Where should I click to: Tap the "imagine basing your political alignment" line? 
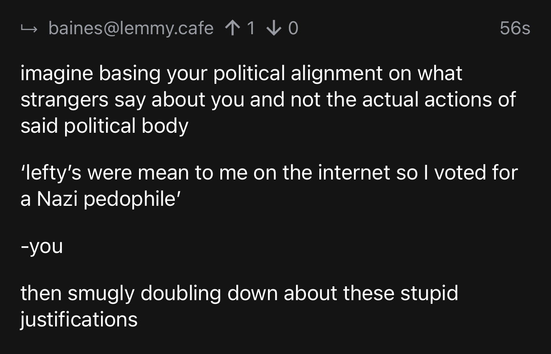tap(241, 73)
